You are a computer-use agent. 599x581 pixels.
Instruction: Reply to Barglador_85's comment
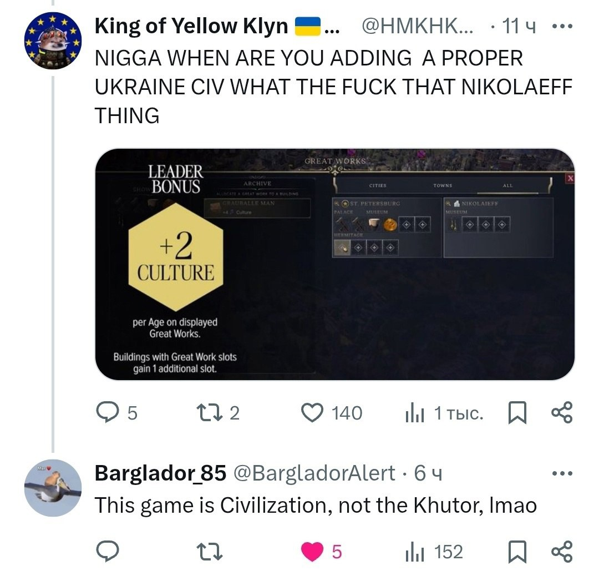[108, 551]
